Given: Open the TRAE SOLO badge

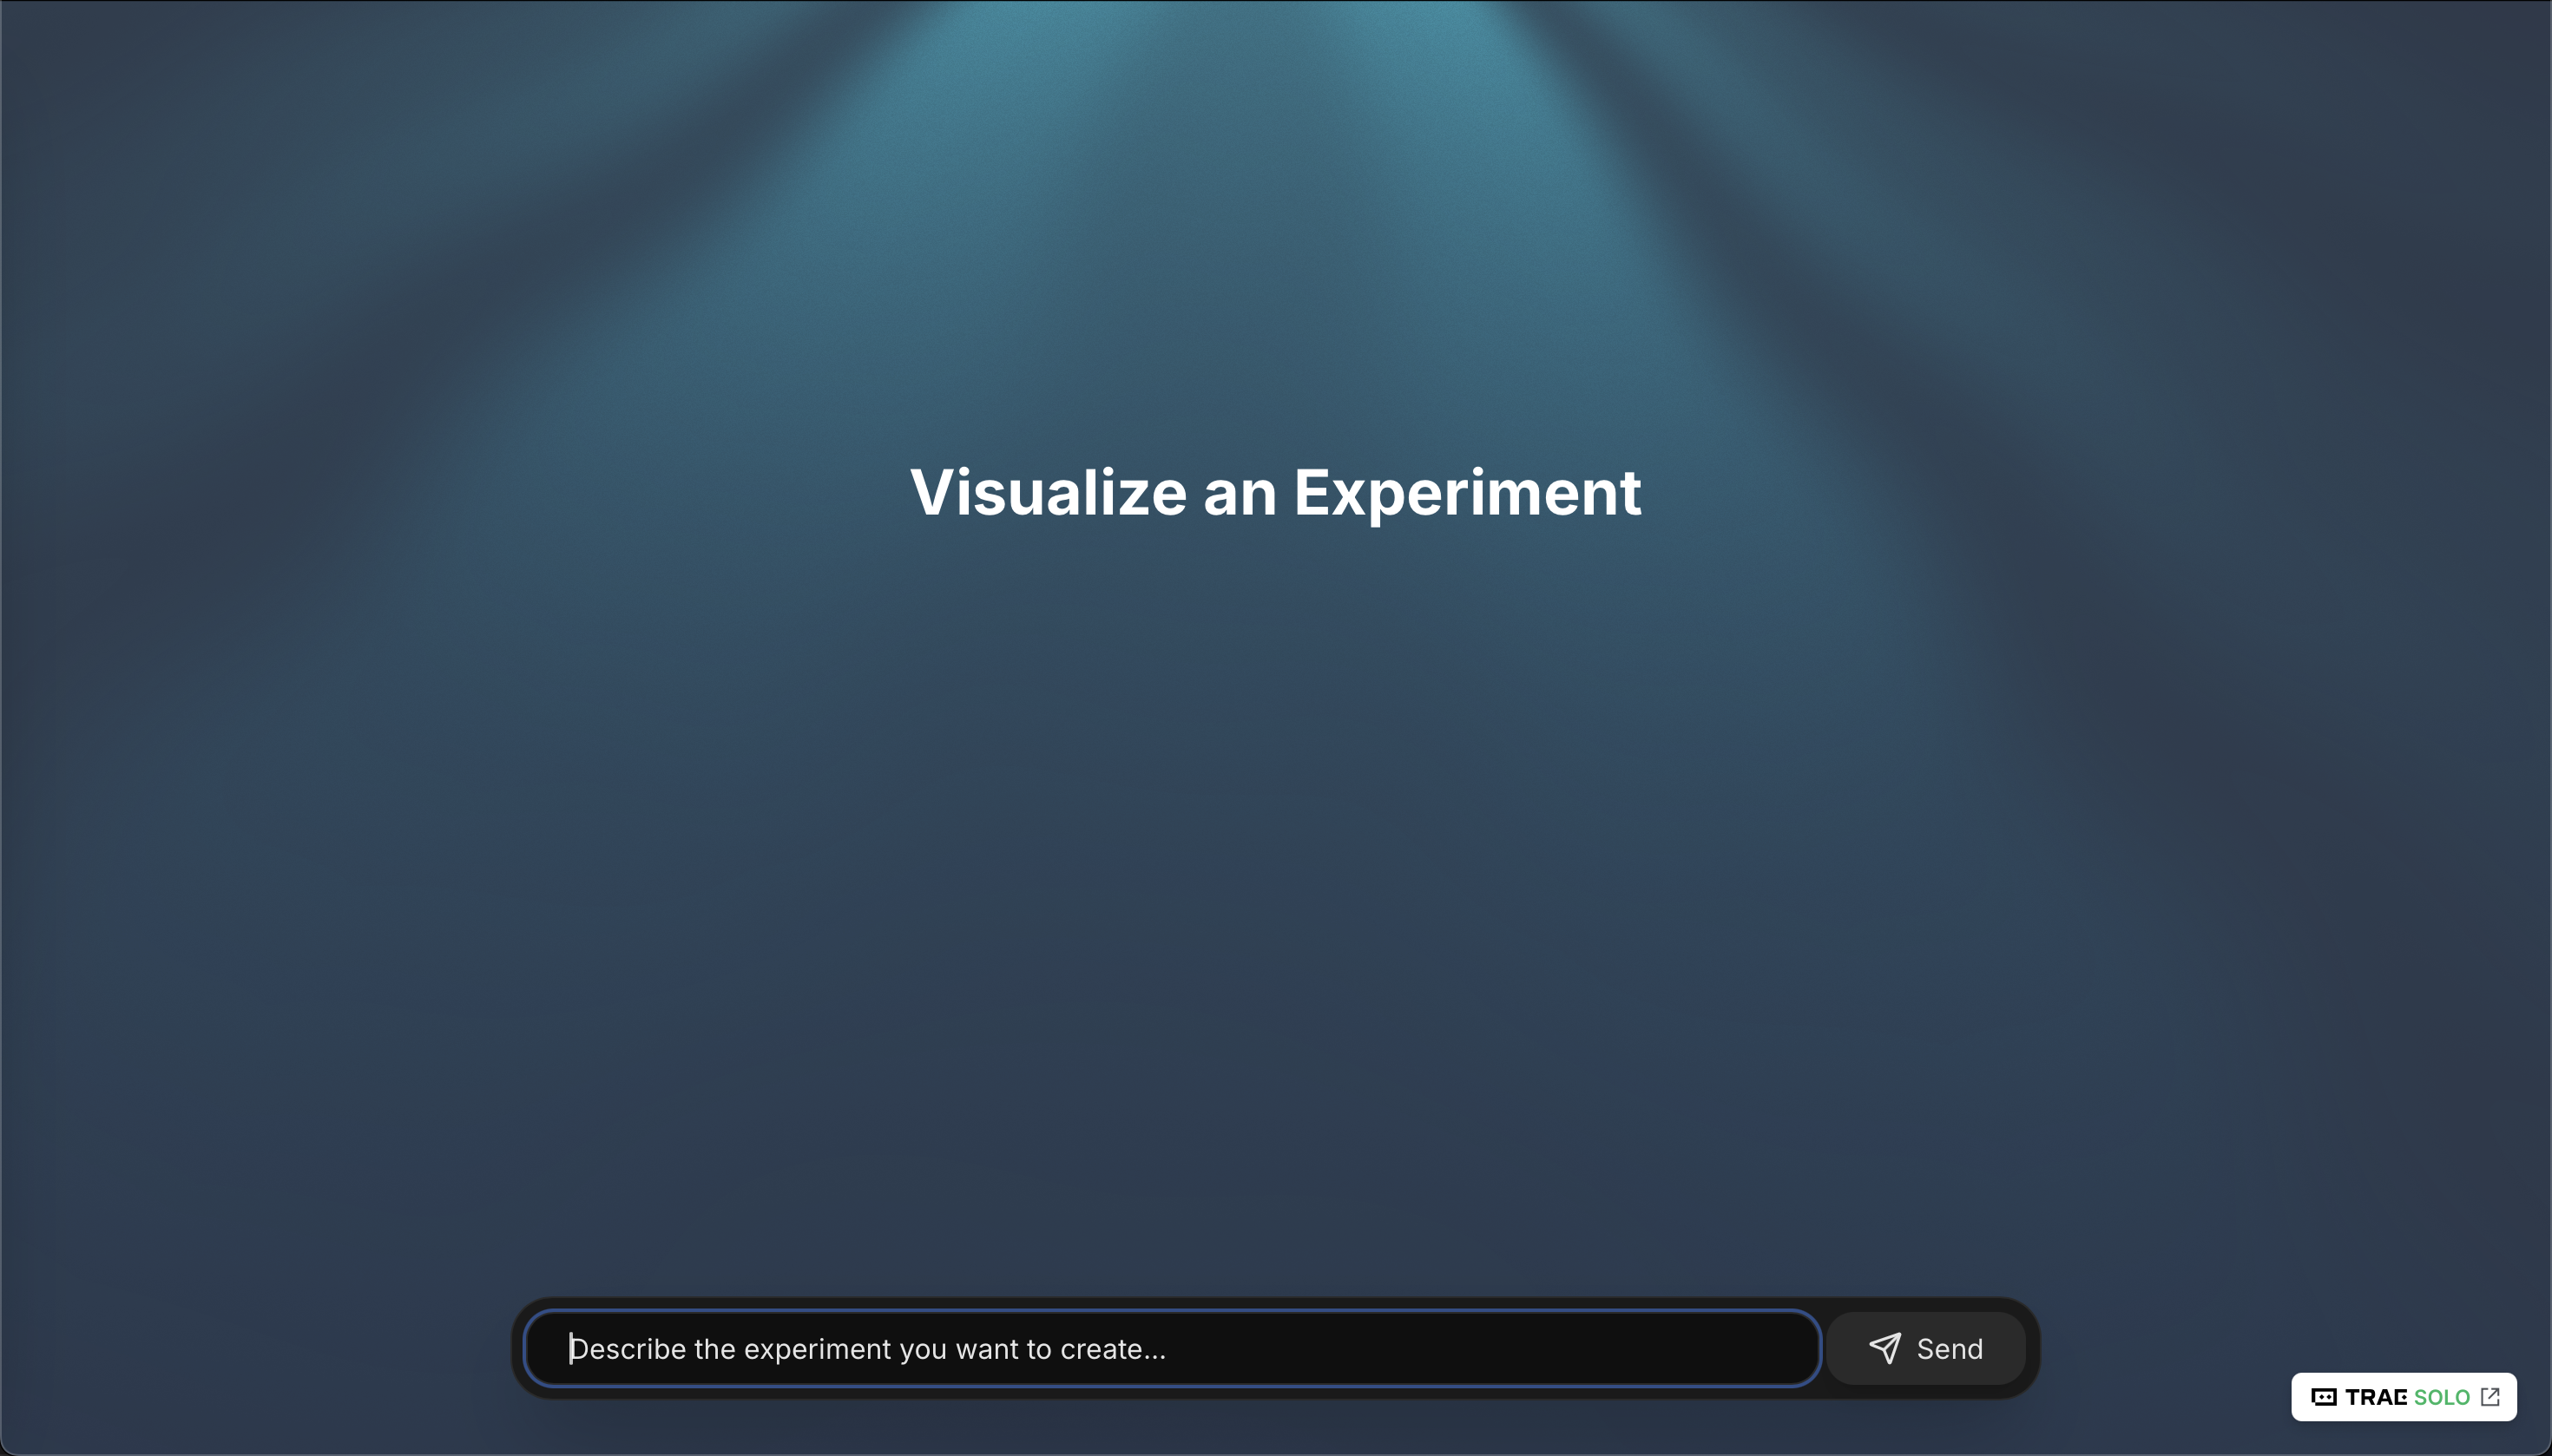Looking at the screenshot, I should coord(2403,1397).
